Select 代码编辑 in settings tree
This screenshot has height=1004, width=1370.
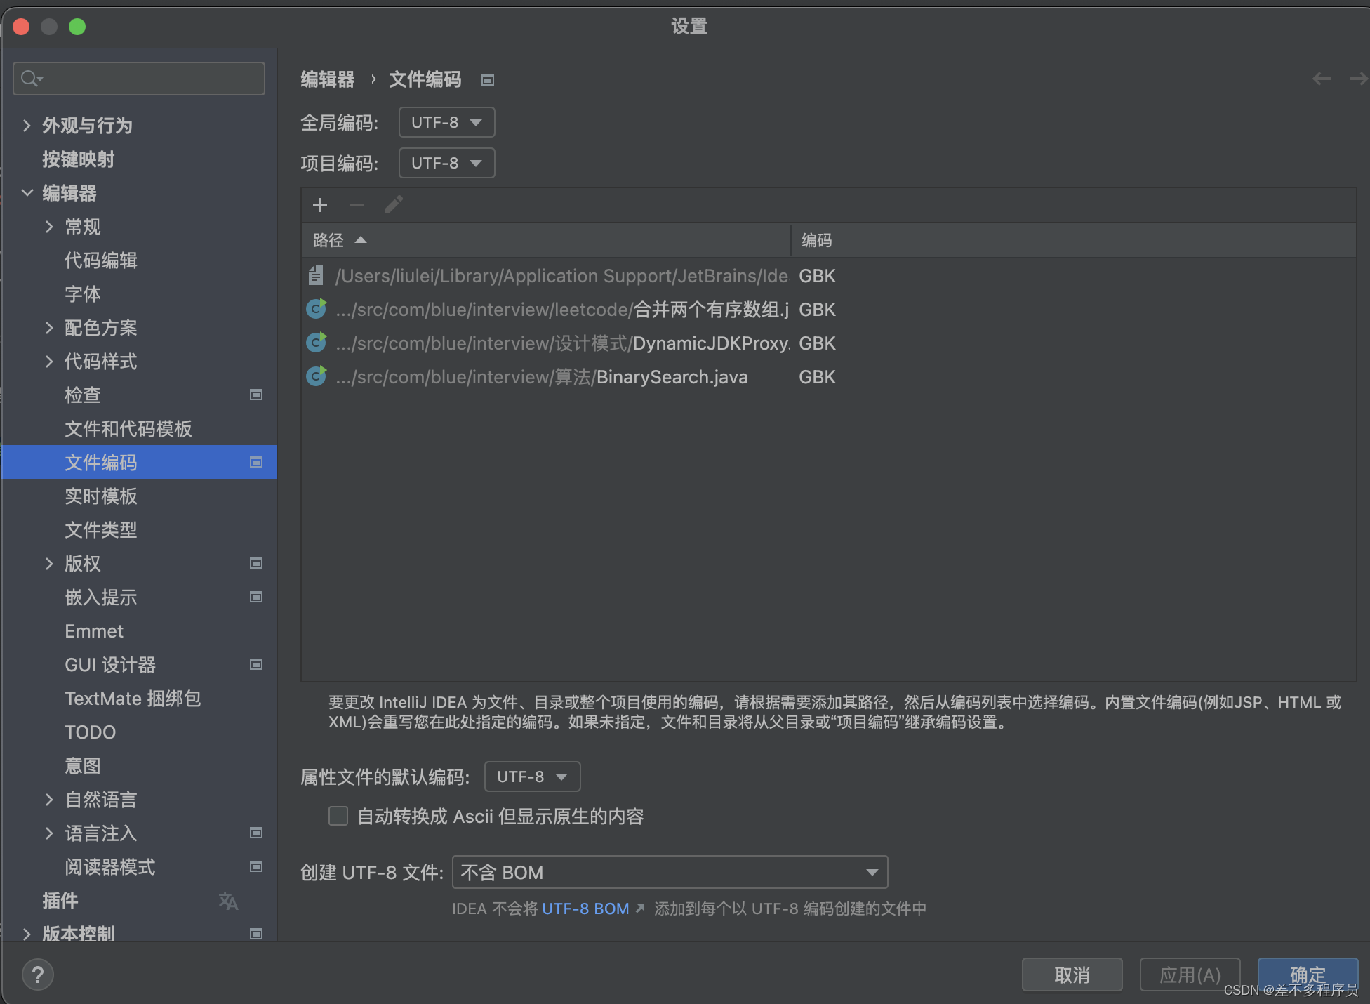coord(101,260)
